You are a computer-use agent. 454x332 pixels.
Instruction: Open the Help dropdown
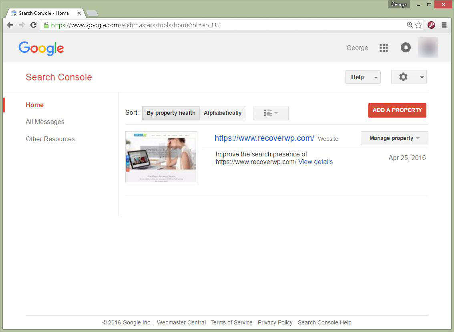pyautogui.click(x=363, y=77)
